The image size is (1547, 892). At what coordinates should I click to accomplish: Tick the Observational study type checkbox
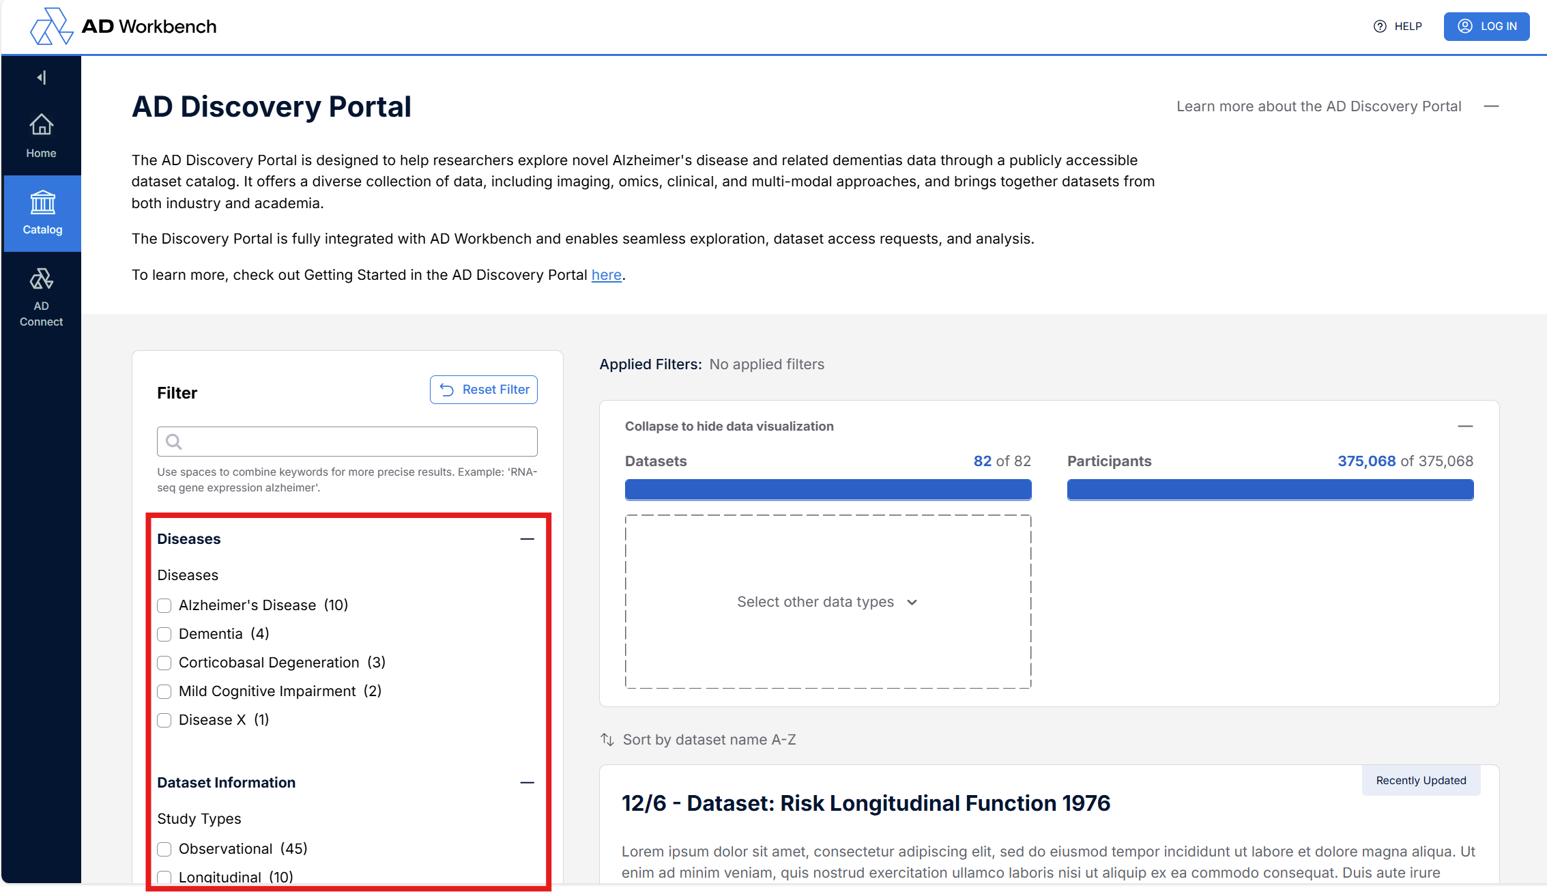coord(164,849)
